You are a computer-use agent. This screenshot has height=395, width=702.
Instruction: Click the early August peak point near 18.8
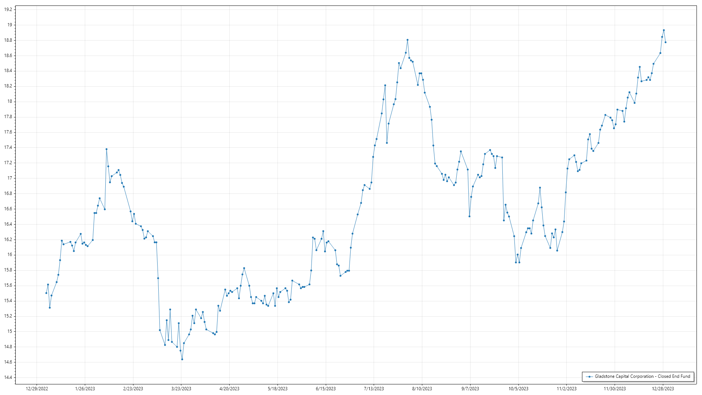pos(407,40)
